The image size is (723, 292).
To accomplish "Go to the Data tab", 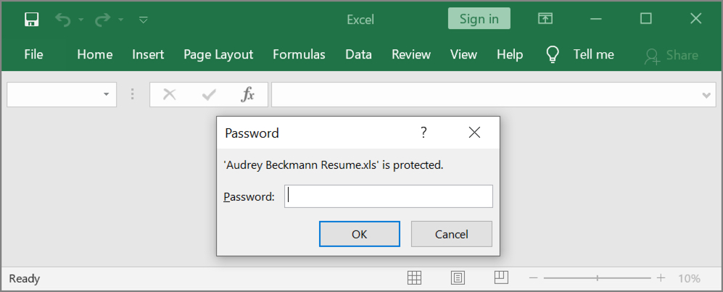I will [x=359, y=54].
